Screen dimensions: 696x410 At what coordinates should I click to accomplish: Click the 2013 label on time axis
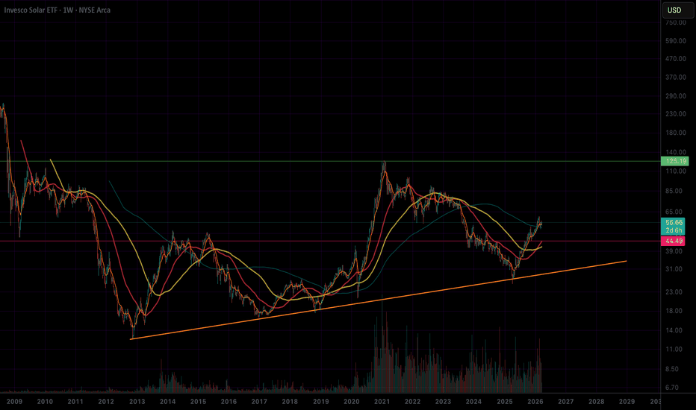(137, 402)
